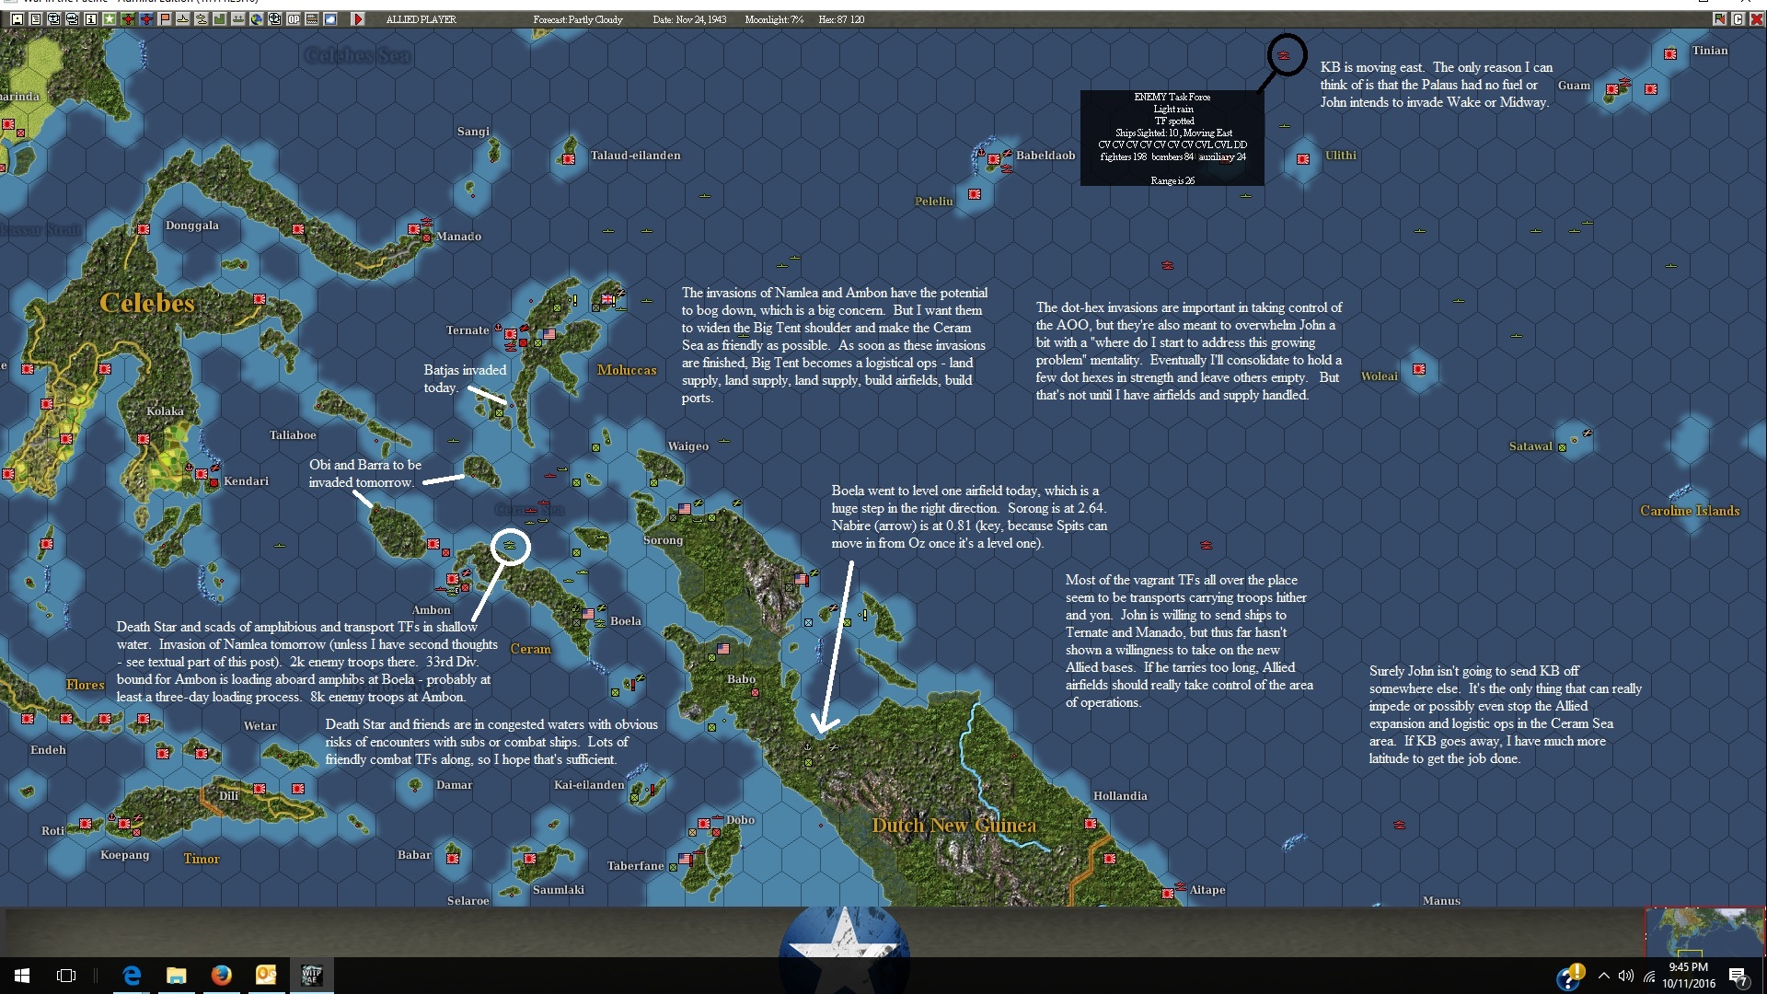Click the globe toolbar icon
The width and height of the screenshot is (1767, 994).
coord(256,18)
